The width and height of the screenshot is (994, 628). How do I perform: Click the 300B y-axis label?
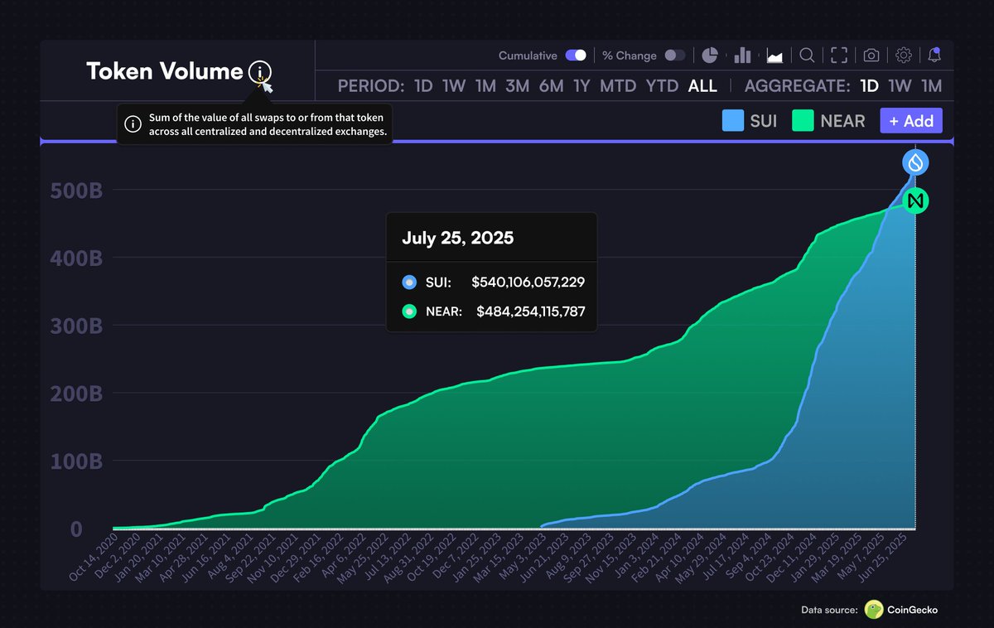(75, 326)
